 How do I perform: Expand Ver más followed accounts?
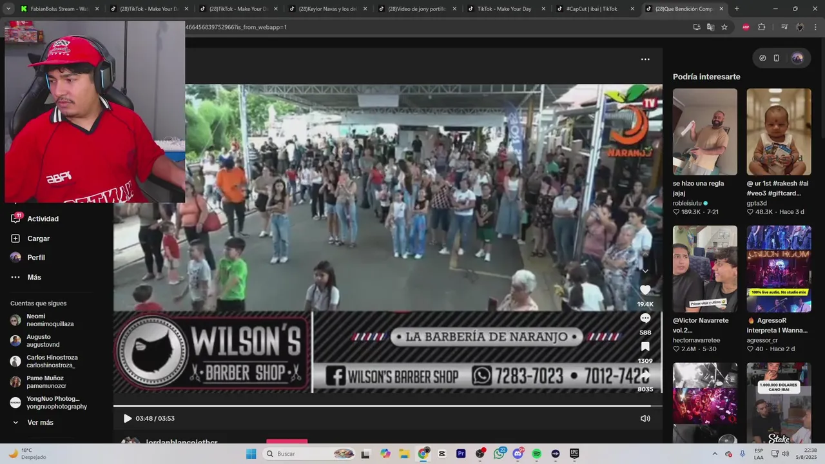point(33,422)
